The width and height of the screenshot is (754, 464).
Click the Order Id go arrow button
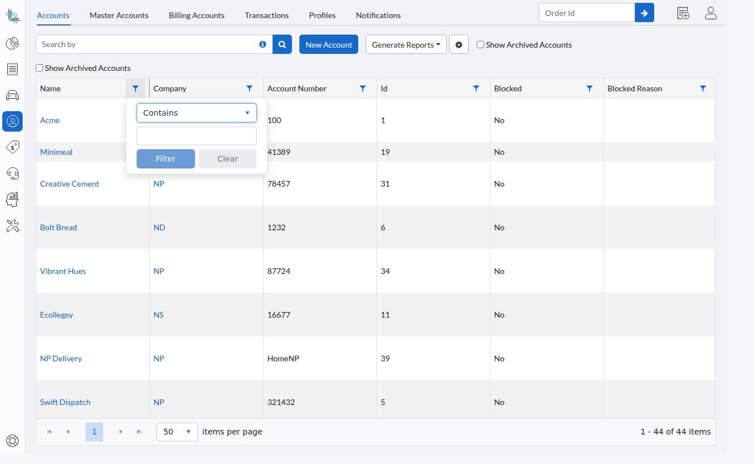[x=645, y=12]
